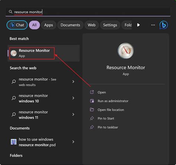176x165 pixels.
Task: Click the search magnifier icon in search box
Action: tap(10, 12)
